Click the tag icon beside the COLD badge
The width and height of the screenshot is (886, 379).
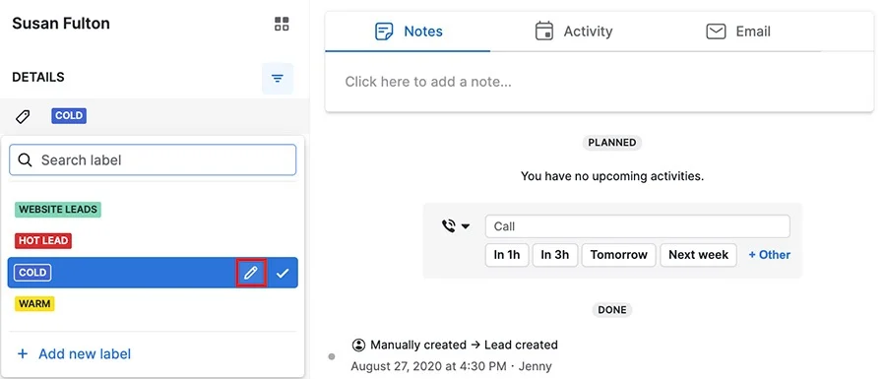coord(22,116)
